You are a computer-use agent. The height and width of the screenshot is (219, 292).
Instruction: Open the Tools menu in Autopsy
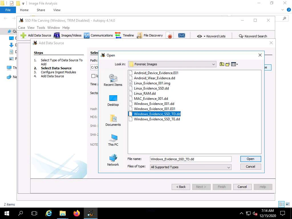pyautogui.click(x=41, y=28)
